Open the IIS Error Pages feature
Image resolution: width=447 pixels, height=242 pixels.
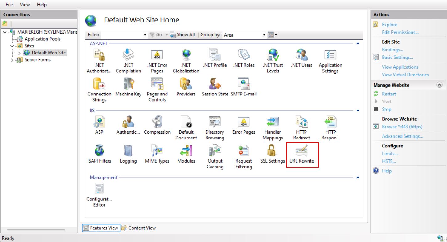coord(244,126)
